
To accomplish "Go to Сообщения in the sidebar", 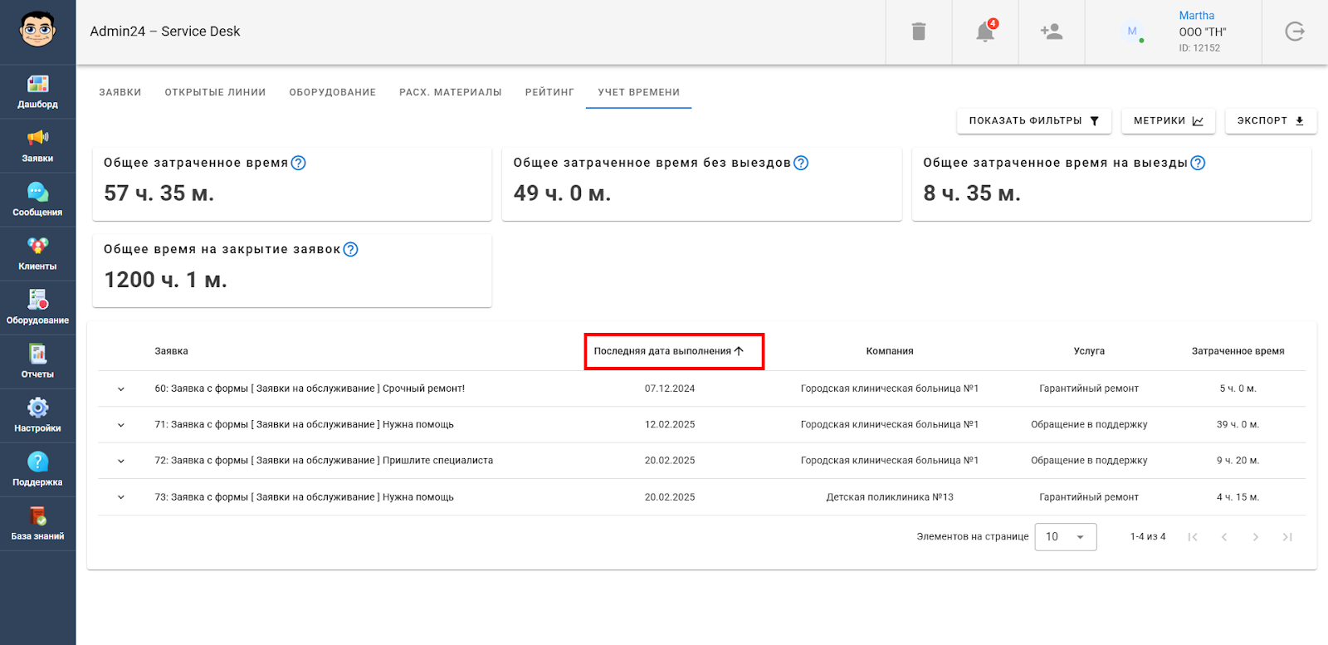I will click(37, 200).
